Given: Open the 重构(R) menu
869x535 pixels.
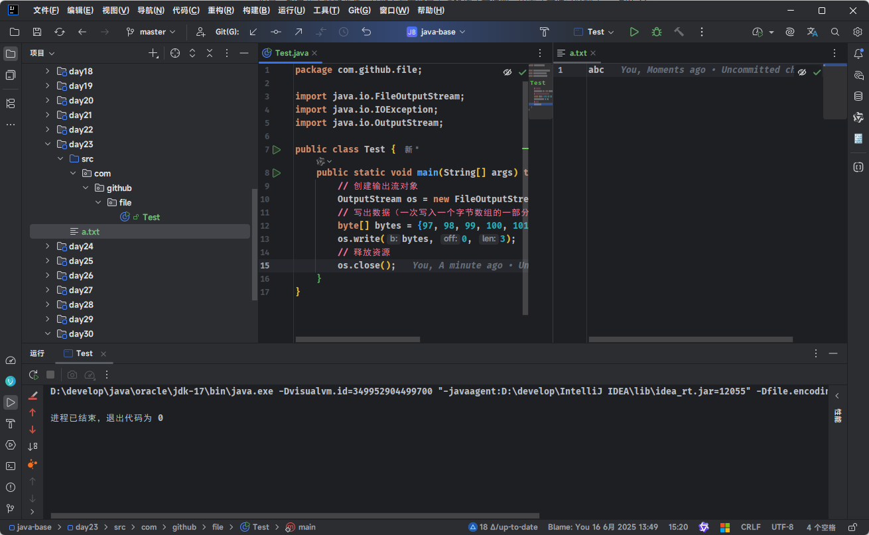Looking at the screenshot, I should pos(220,11).
